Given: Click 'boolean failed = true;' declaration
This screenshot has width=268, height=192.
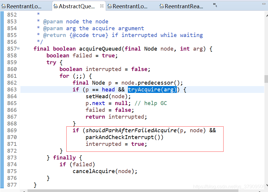Looking at the screenshot, I should pos(82,56).
